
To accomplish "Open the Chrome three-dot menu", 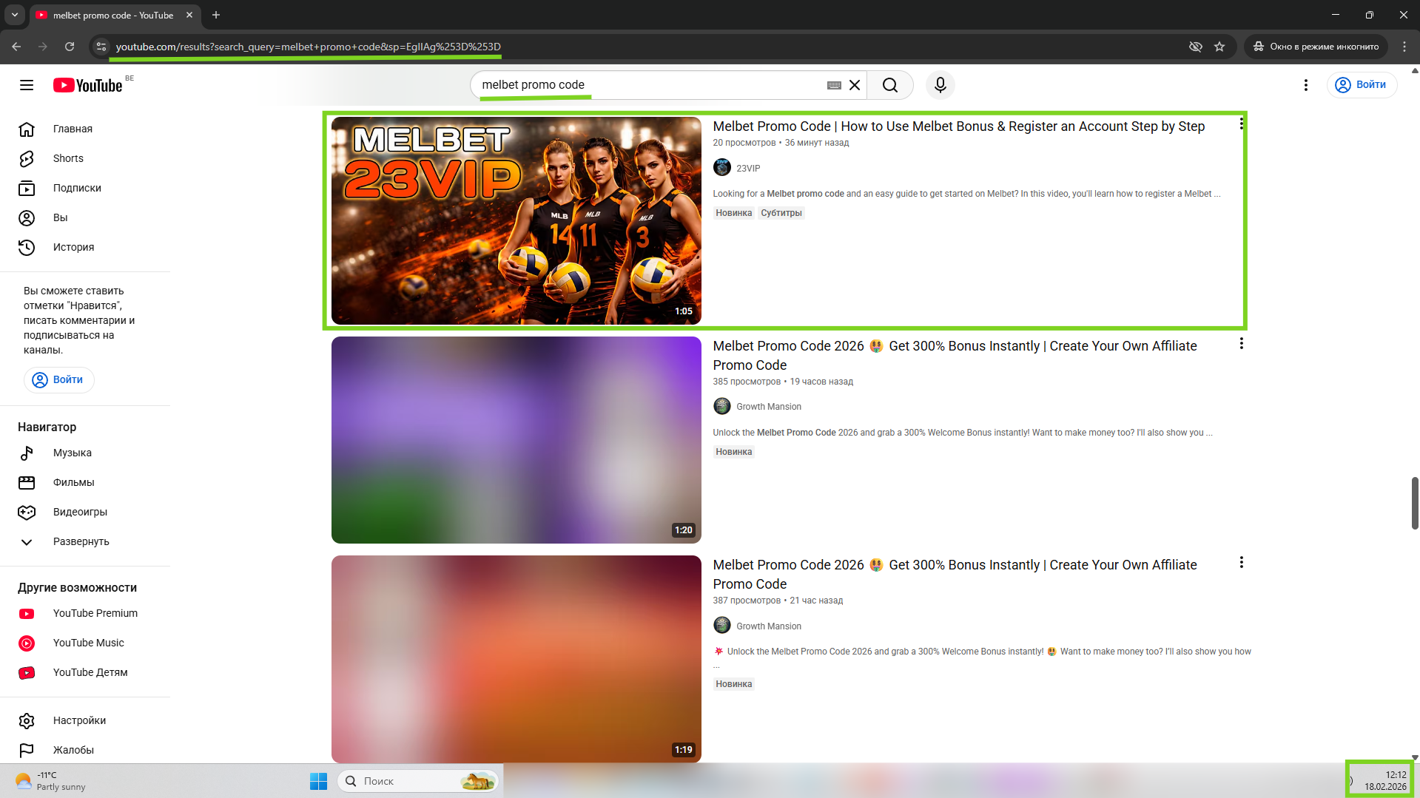I will pyautogui.click(x=1404, y=47).
